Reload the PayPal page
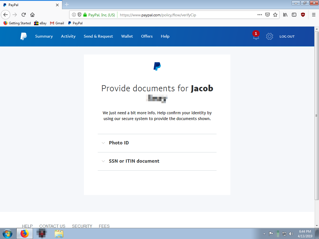Image resolution: width=319 pixels, height=239 pixels. (24, 15)
